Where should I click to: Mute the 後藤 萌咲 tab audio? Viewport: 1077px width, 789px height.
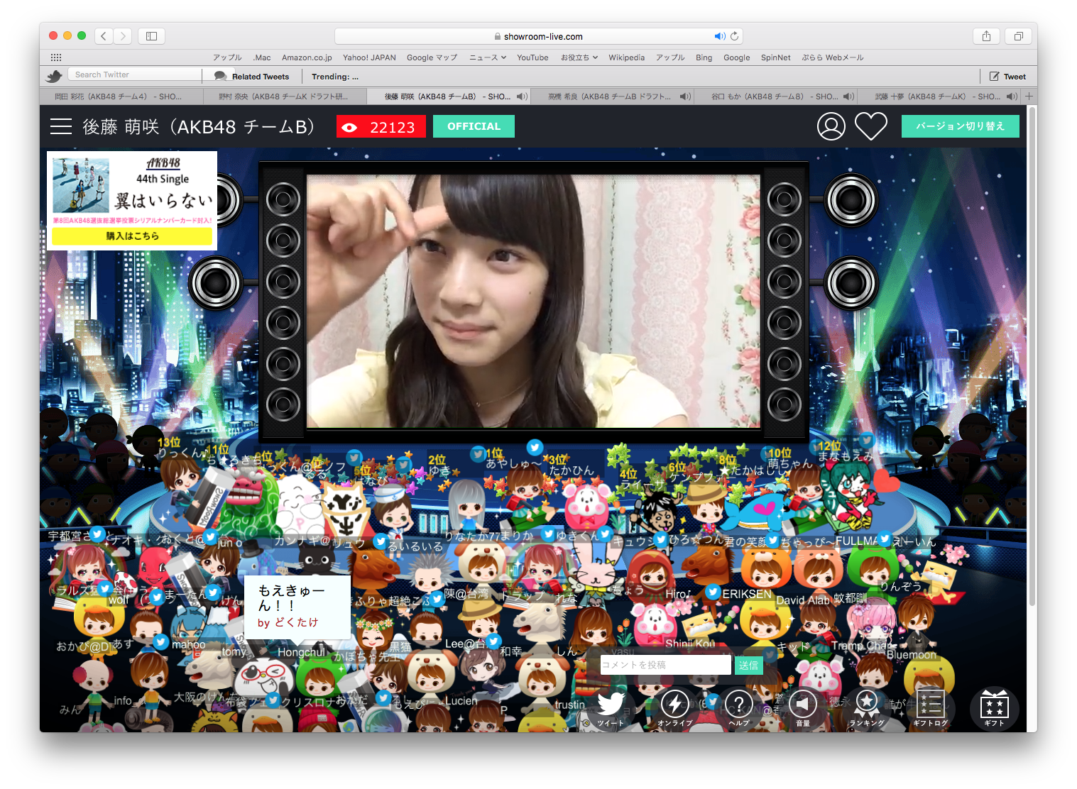pos(521,96)
